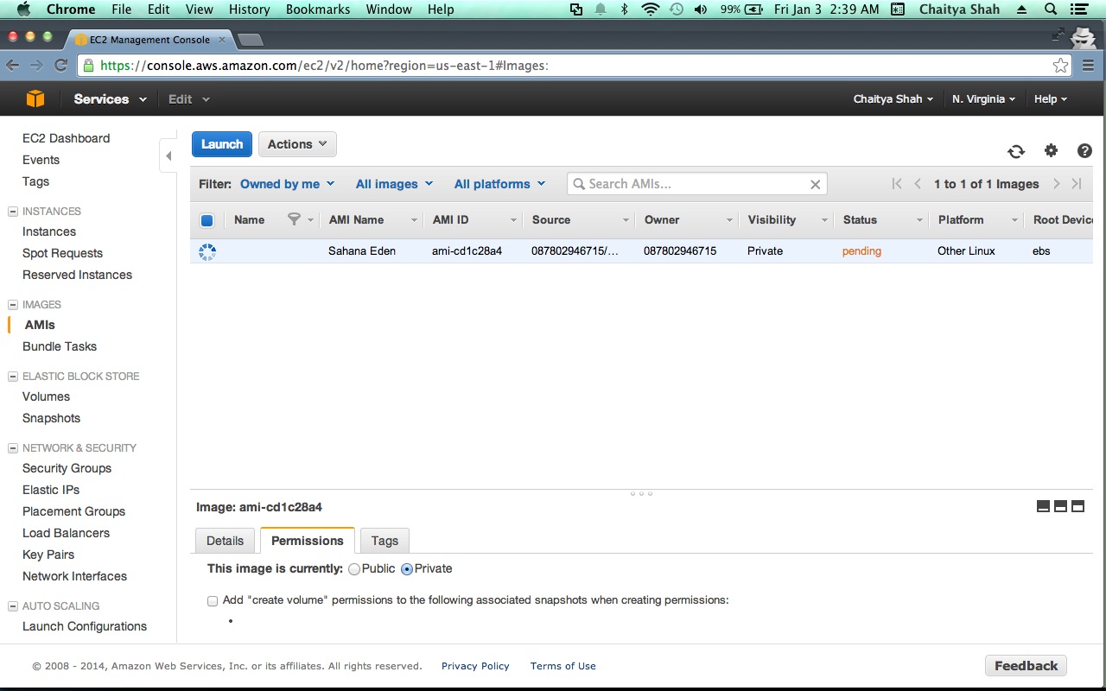Collapse the left navigation sidebar arrow
The width and height of the screenshot is (1106, 691).
pyautogui.click(x=168, y=156)
